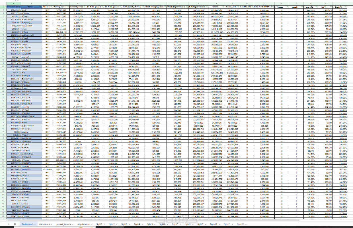The width and height of the screenshot is (353, 228).
Task: Select the name cell LBAS
Action: pyautogui.click(x=31, y=10)
